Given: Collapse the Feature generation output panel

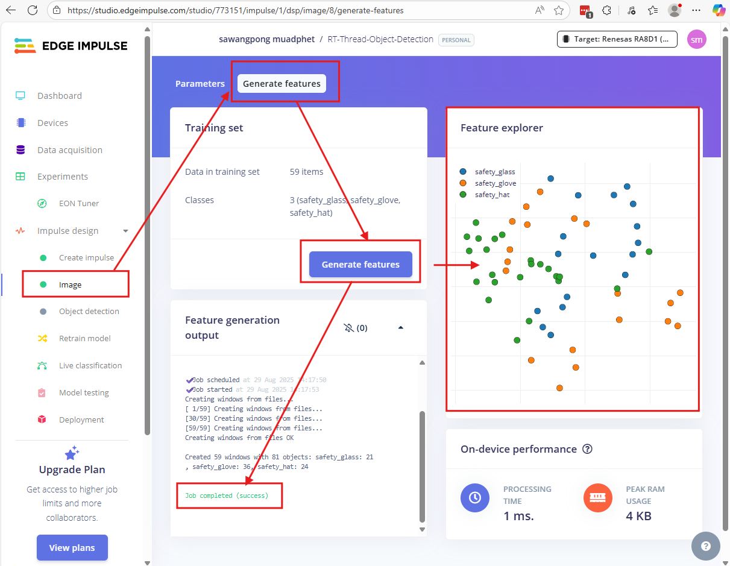Looking at the screenshot, I should [401, 328].
